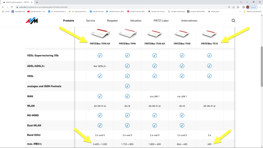Bookmark this page with star icon
The height and width of the screenshot is (148, 263).
pyautogui.click(x=238, y=7)
